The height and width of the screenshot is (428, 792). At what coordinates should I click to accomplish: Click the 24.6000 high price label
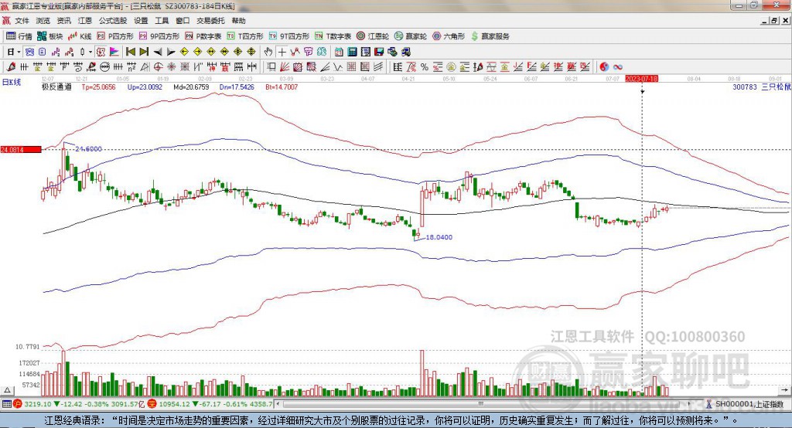pos(88,149)
